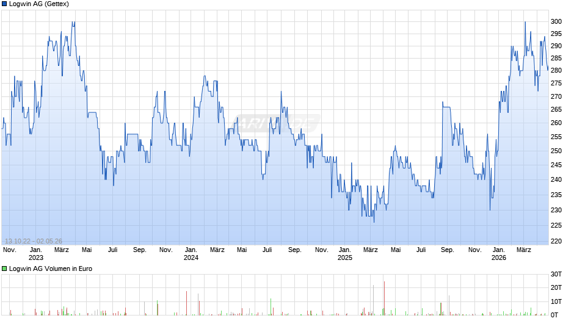Click the 300 price axis label
The height and width of the screenshot is (321, 574).
(556, 21)
